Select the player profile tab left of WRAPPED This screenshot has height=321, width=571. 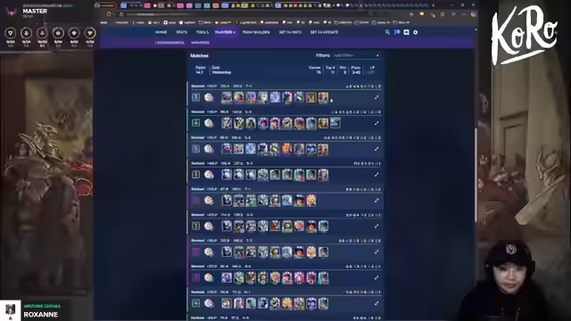click(170, 43)
